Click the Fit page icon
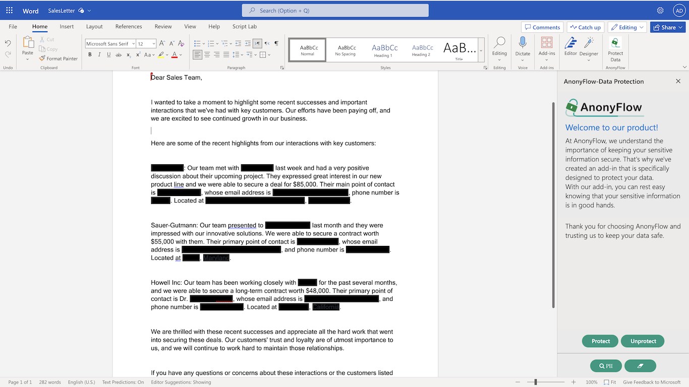Screen dimensions: 689x387 click(610, 382)
